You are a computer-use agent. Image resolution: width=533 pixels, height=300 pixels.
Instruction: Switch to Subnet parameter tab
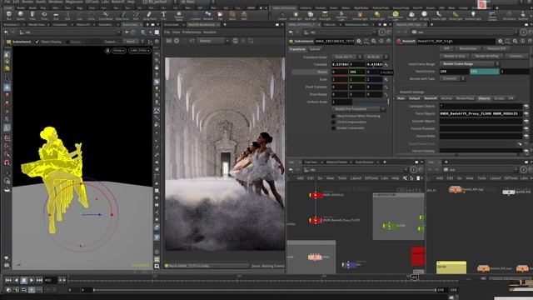(315, 49)
